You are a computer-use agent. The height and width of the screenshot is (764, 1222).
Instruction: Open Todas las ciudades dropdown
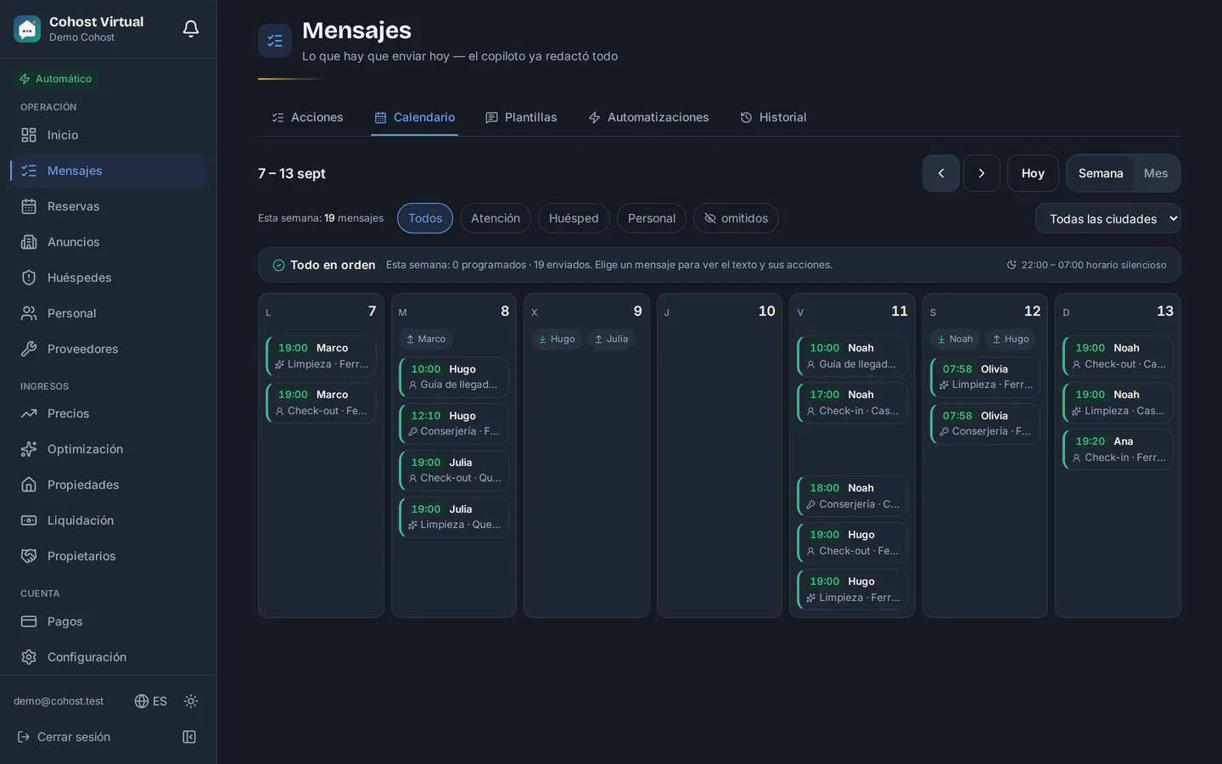click(x=1108, y=218)
